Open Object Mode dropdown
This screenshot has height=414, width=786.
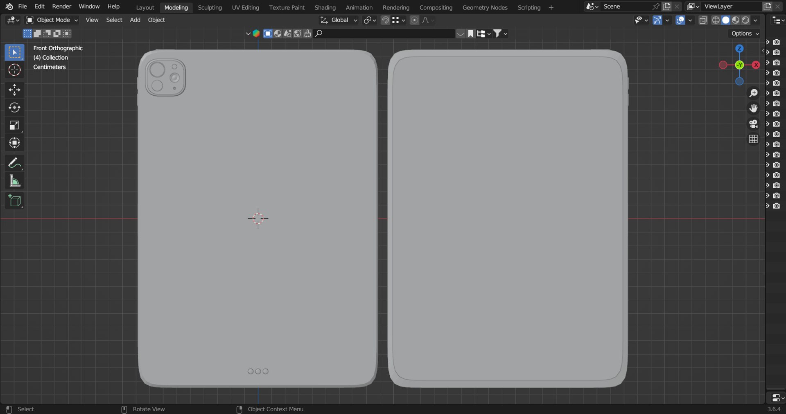[52, 20]
